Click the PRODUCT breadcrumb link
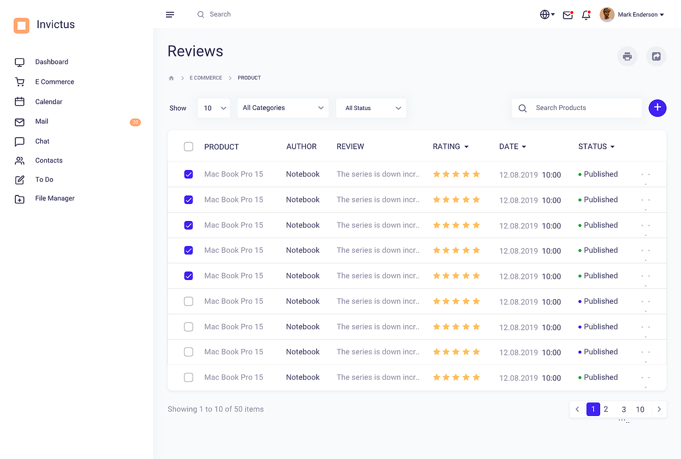This screenshot has height=459, width=681. [250, 78]
